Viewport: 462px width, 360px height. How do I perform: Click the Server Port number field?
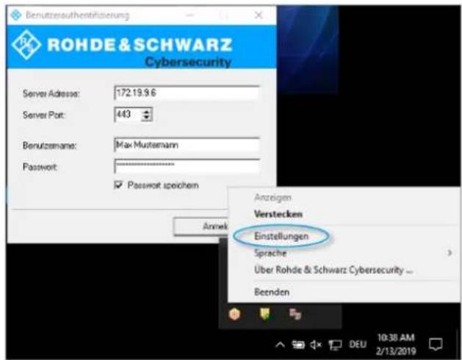pyautogui.click(x=128, y=115)
